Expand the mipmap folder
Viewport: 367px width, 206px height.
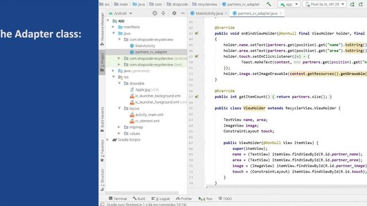pyautogui.click(x=119, y=127)
